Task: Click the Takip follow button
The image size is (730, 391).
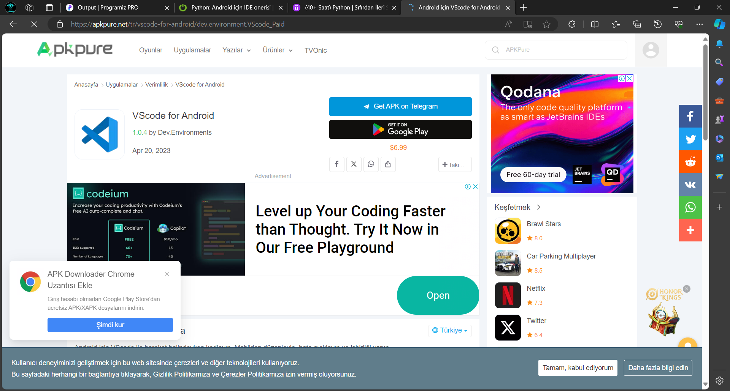Action: pyautogui.click(x=455, y=164)
